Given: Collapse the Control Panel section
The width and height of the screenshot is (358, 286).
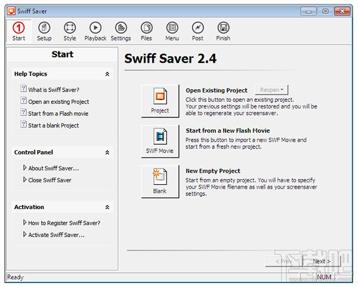Looking at the screenshot, I should (107, 153).
